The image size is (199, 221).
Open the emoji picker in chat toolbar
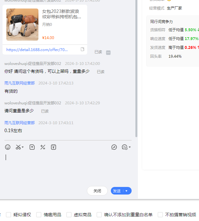click(x=8, y=147)
